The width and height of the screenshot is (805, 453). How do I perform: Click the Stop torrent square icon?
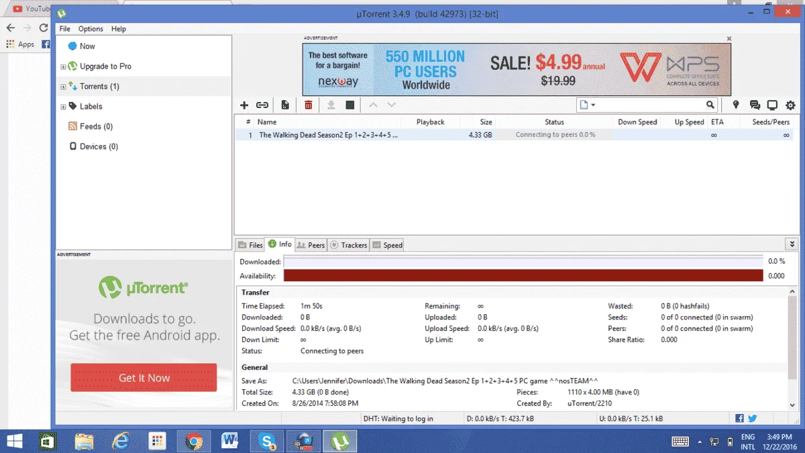pyautogui.click(x=350, y=105)
